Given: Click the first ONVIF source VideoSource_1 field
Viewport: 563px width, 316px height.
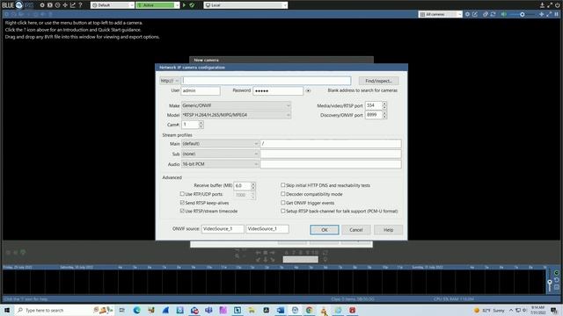Looking at the screenshot, I should point(223,229).
